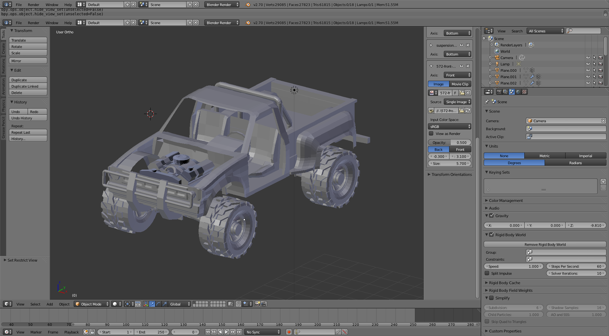The image size is (609, 336).
Task: Expand the Color Management panel
Action: click(506, 200)
